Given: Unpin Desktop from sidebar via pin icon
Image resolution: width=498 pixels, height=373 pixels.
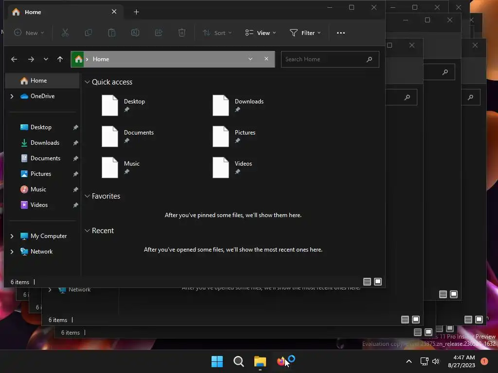Looking at the screenshot, I should point(75,127).
